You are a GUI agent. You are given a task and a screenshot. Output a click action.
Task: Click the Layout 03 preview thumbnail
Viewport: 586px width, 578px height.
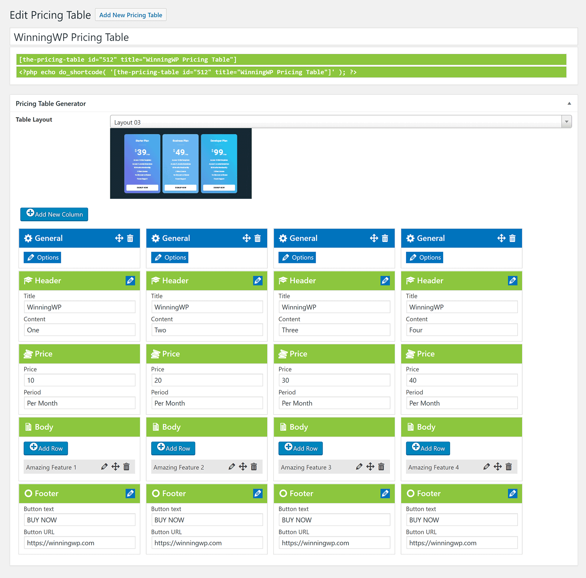pos(181,163)
